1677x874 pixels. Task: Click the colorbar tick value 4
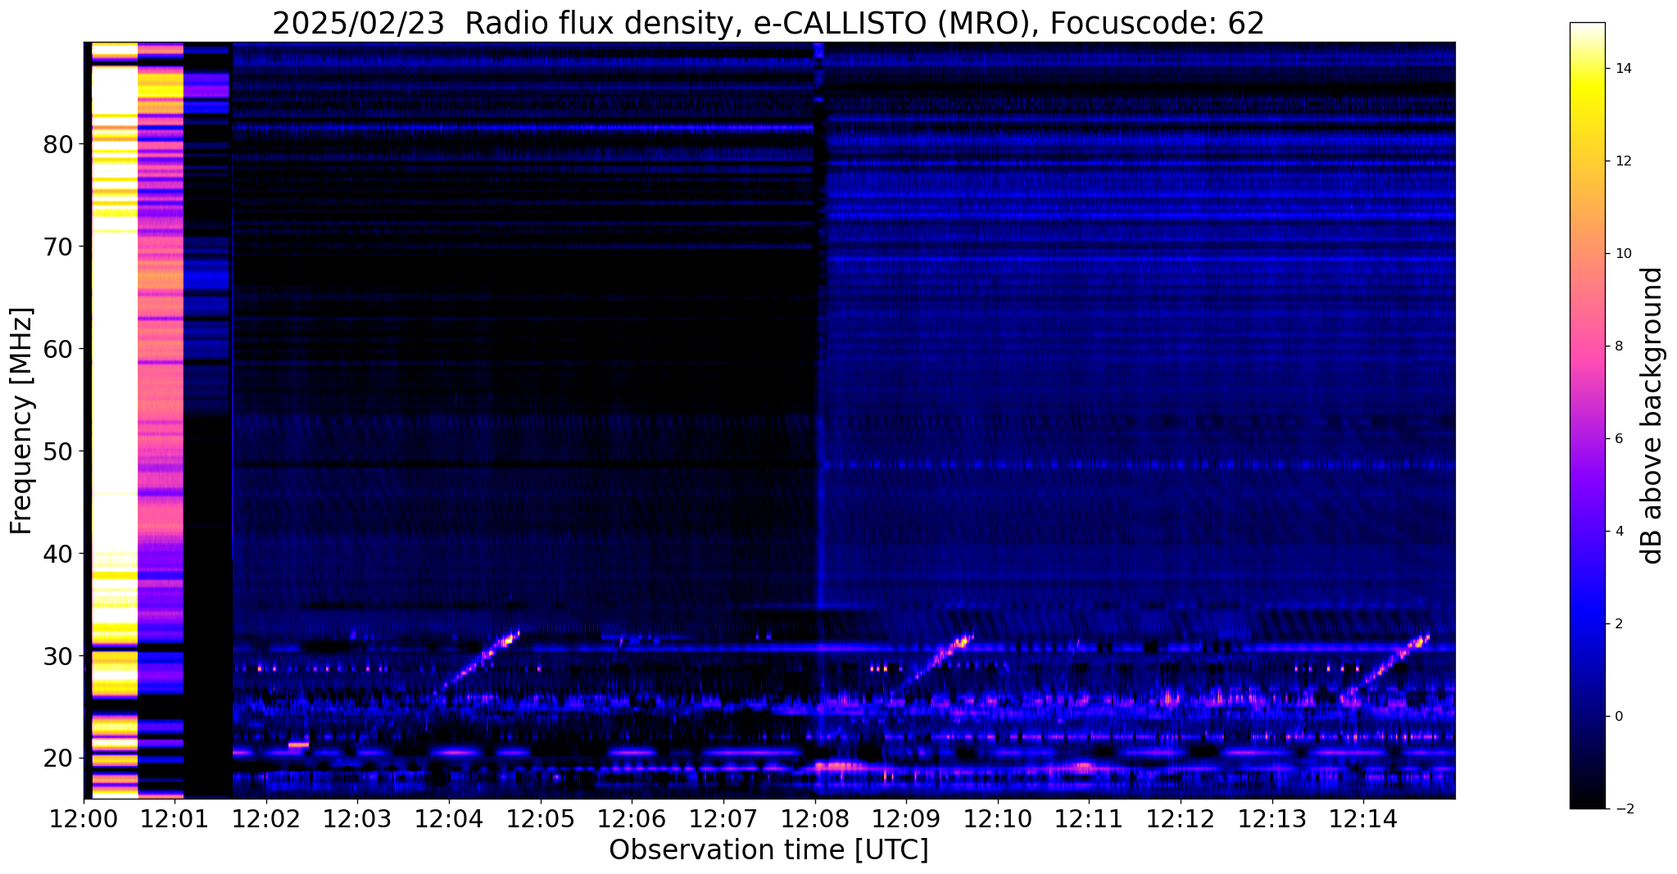point(1618,532)
